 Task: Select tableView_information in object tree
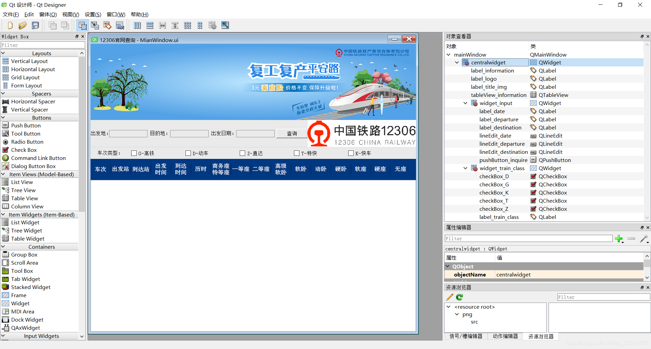(x=498, y=95)
